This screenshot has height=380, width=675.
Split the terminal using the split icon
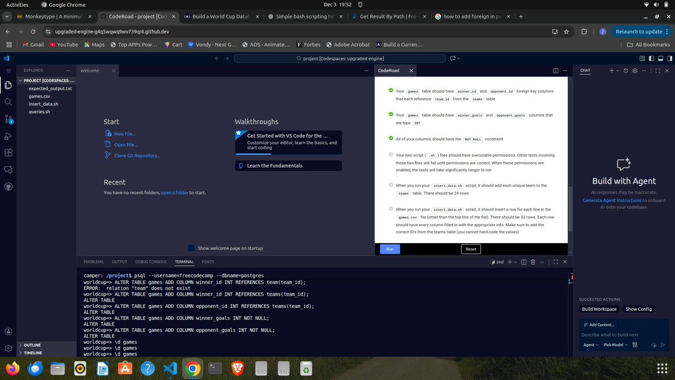525,261
